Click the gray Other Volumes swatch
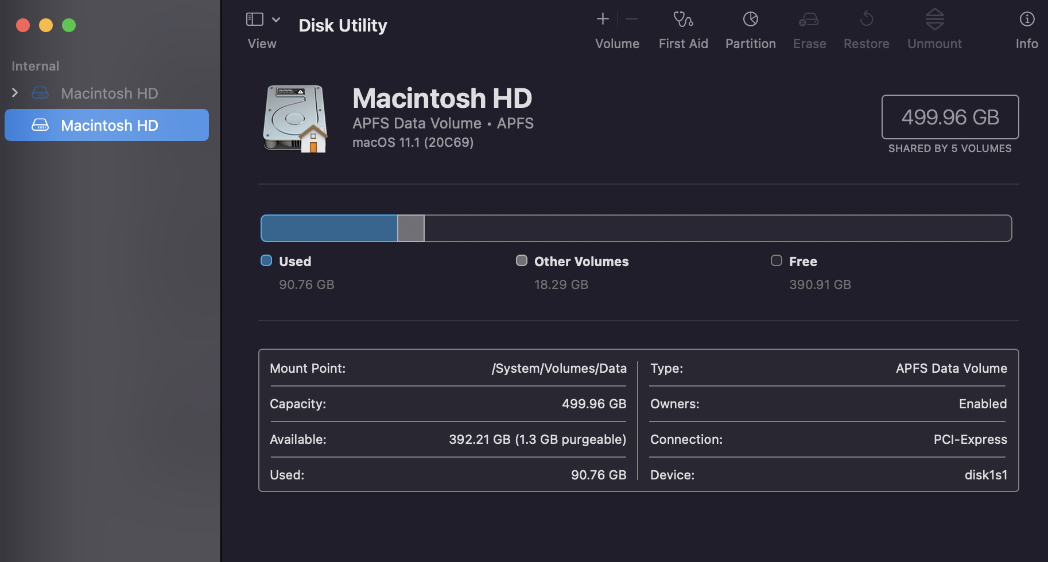The width and height of the screenshot is (1048, 562). pyautogui.click(x=521, y=261)
